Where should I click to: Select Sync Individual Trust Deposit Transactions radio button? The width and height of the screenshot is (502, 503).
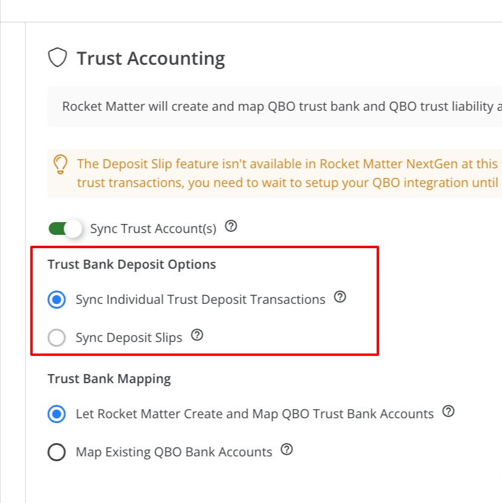click(x=57, y=300)
